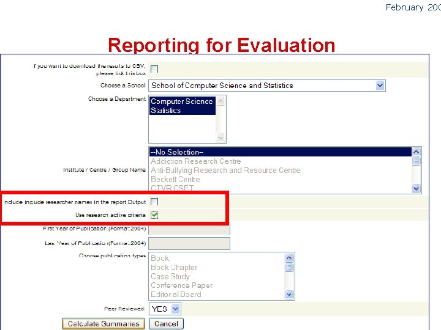Image resolution: width=441 pixels, height=330 pixels.
Task: Select CTVR CSET in institute list
Action: tap(280, 188)
